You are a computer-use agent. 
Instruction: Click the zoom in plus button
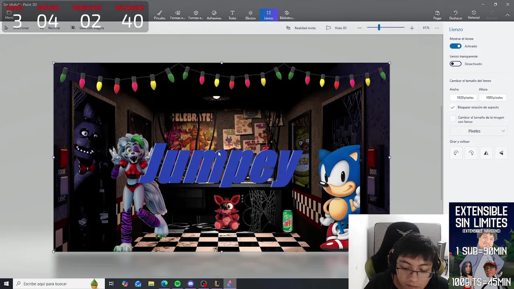coord(412,28)
